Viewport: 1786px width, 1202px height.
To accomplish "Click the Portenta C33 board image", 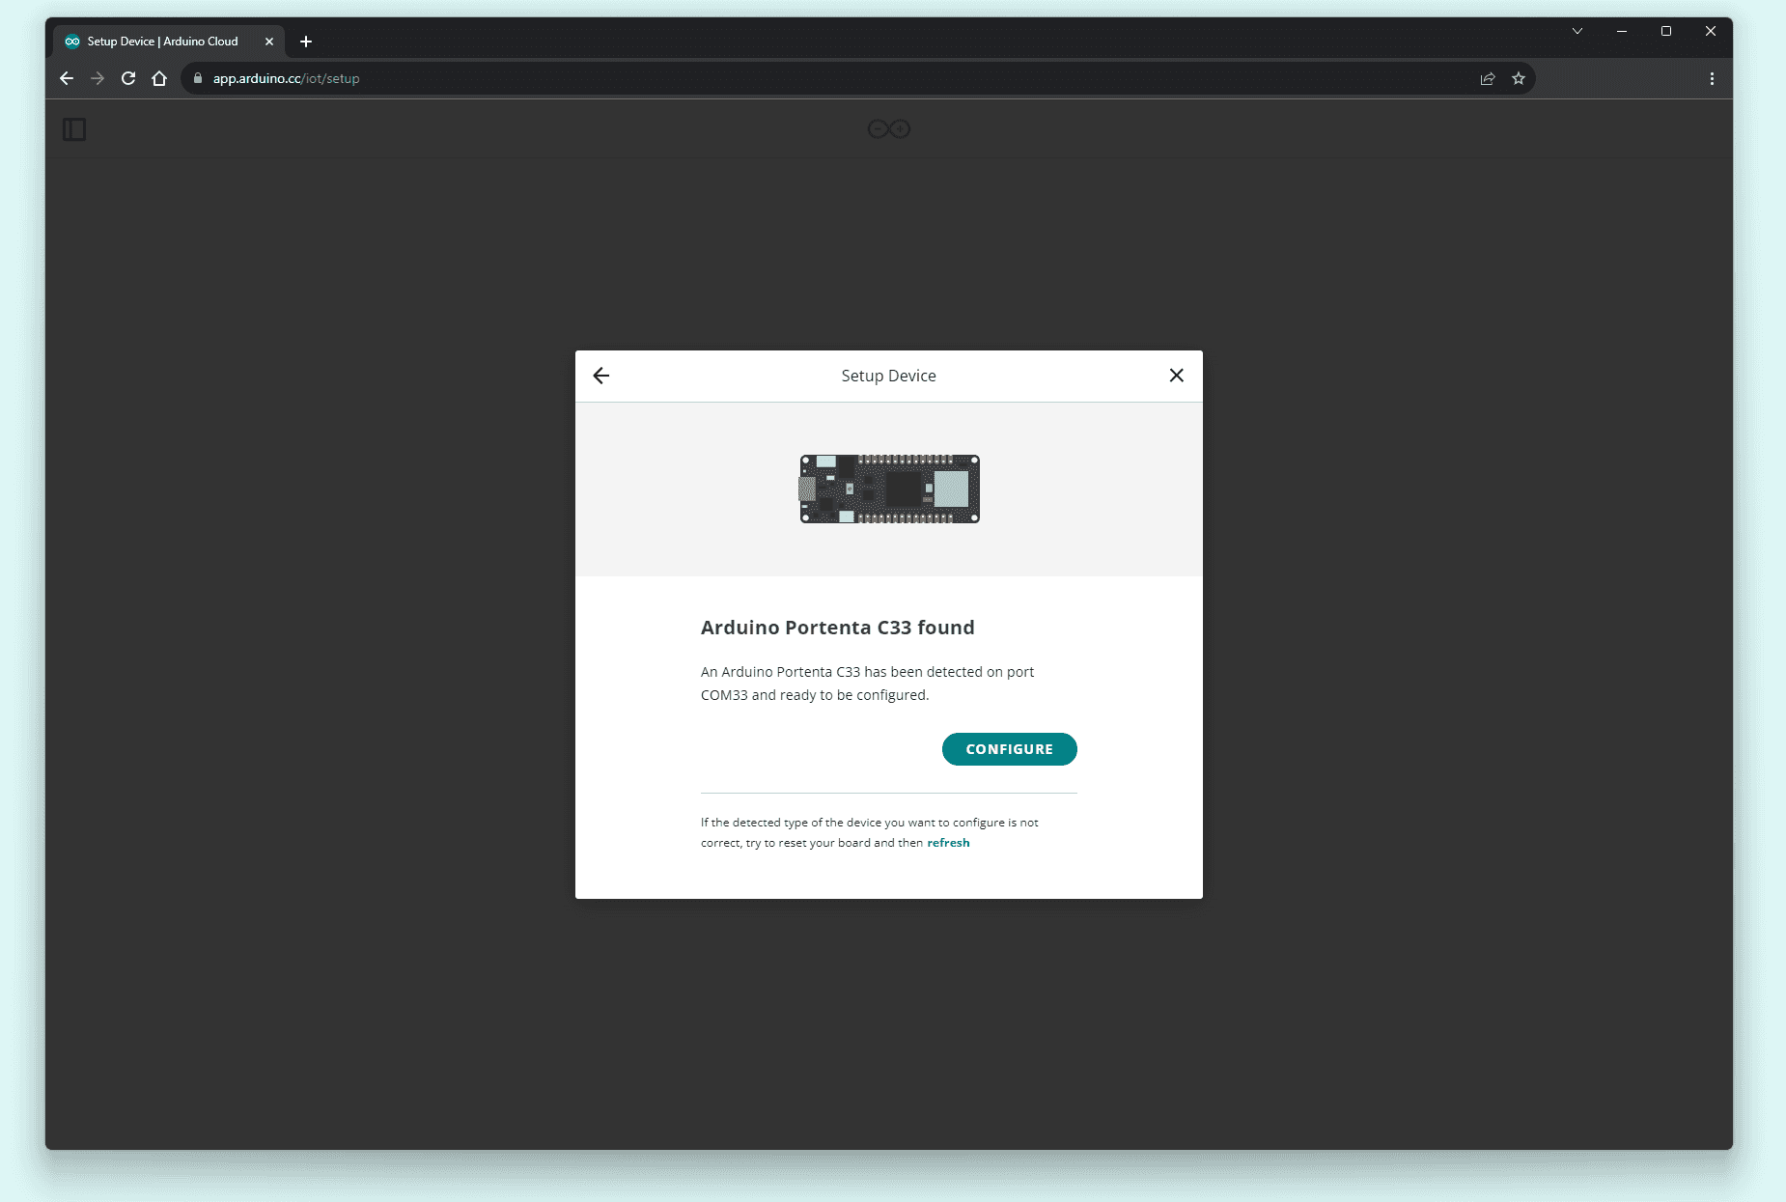I will coord(889,489).
